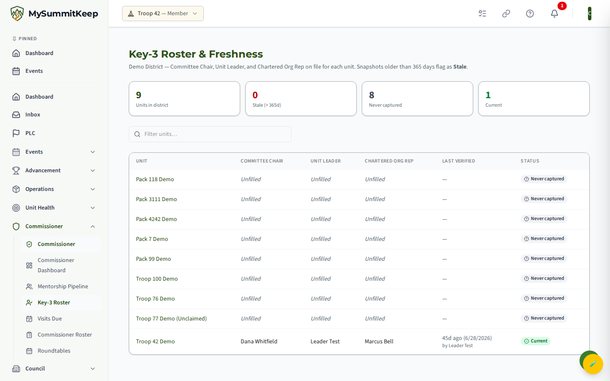Screen dimensions: 610x381
Task: Open the Mentorship Pipeline page
Action: tap(61, 287)
